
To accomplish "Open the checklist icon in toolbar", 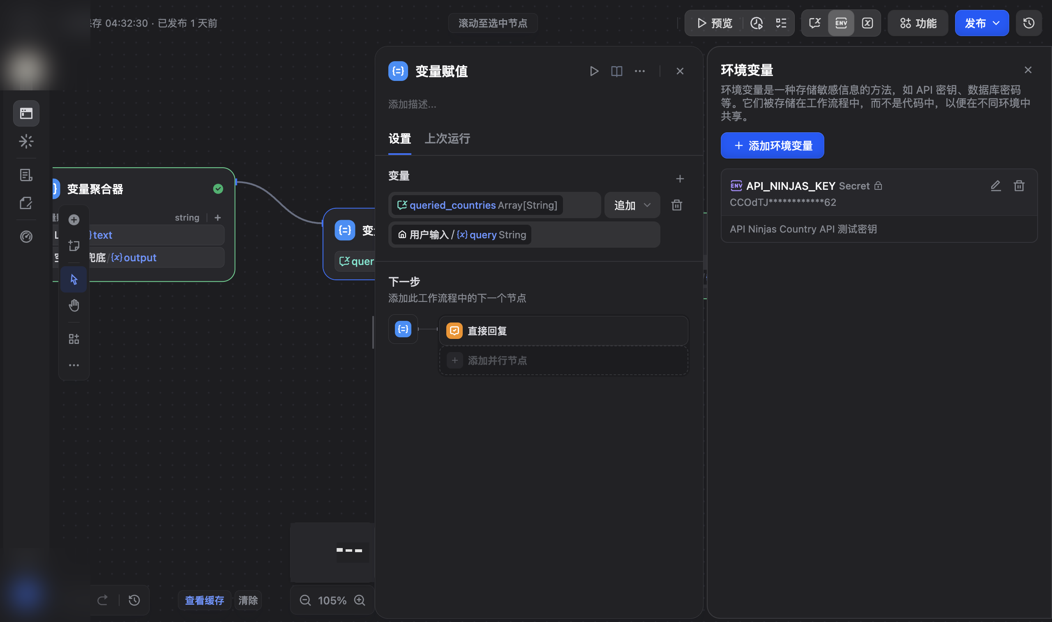I will pyautogui.click(x=781, y=23).
